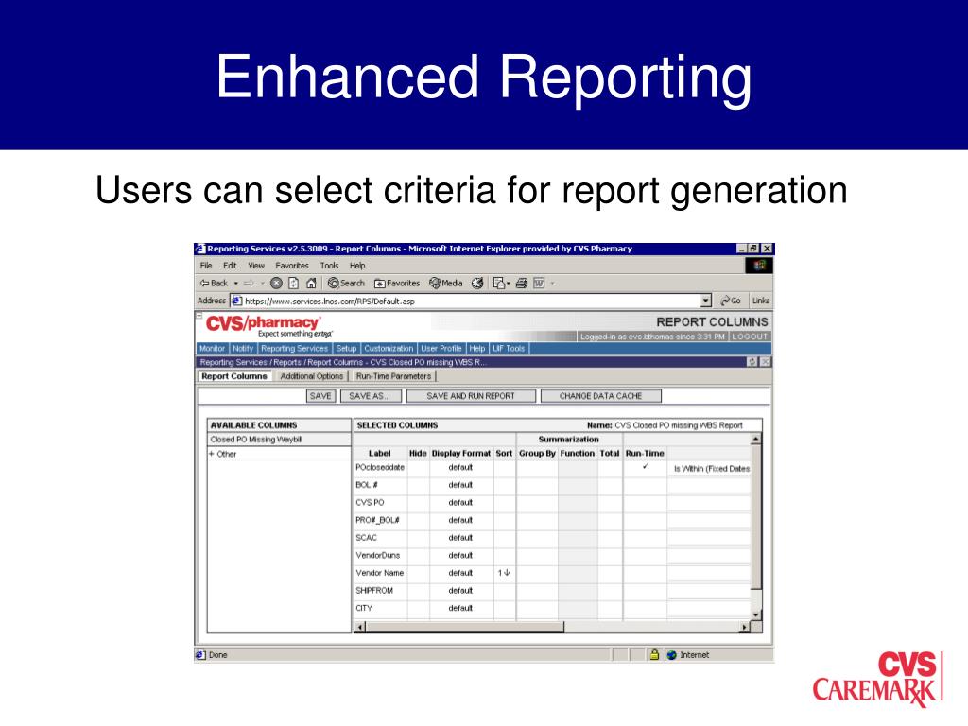The height and width of the screenshot is (726, 968).
Task: Click the Mail toolbar icon
Action: [x=499, y=284]
